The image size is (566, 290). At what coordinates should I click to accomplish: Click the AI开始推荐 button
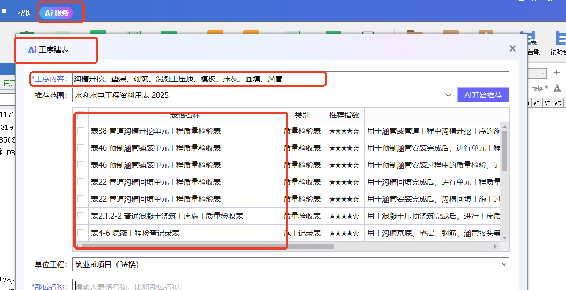tap(483, 95)
